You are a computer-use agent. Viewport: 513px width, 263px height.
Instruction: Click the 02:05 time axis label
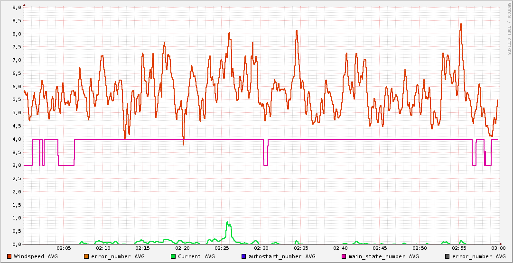tap(64, 248)
